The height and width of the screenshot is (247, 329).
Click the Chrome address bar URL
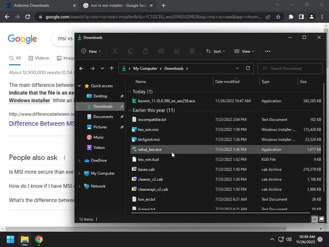tap(154, 17)
